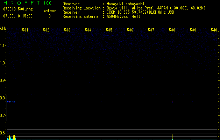Click the 1533 time axis label
Image resolution: width=220 pixels, height=140 pixels.
(x=66, y=30)
